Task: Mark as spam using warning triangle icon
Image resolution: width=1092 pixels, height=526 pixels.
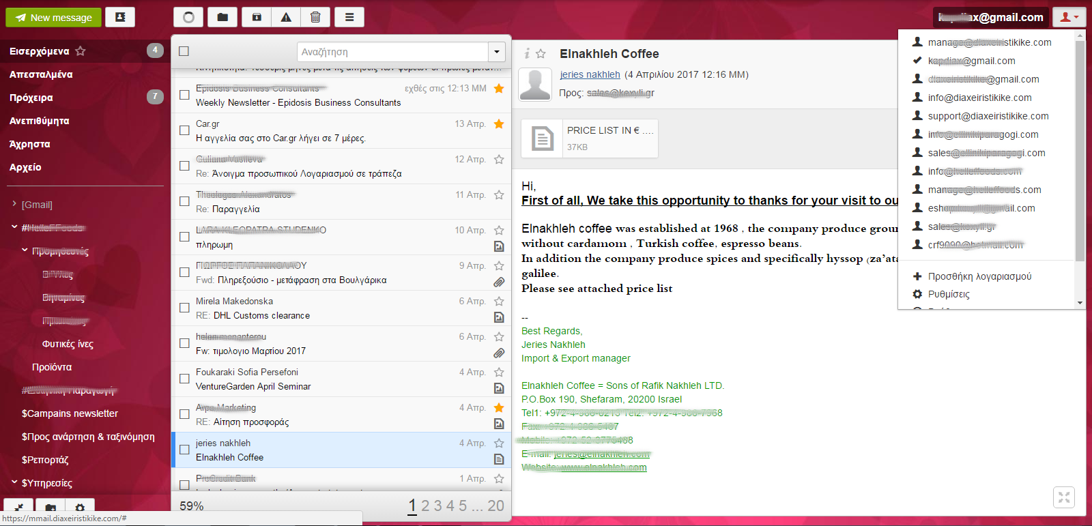Action: click(286, 17)
